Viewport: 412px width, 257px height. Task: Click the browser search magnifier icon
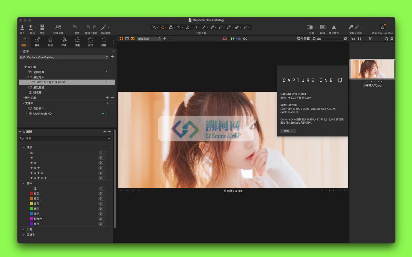pyautogui.click(x=387, y=39)
